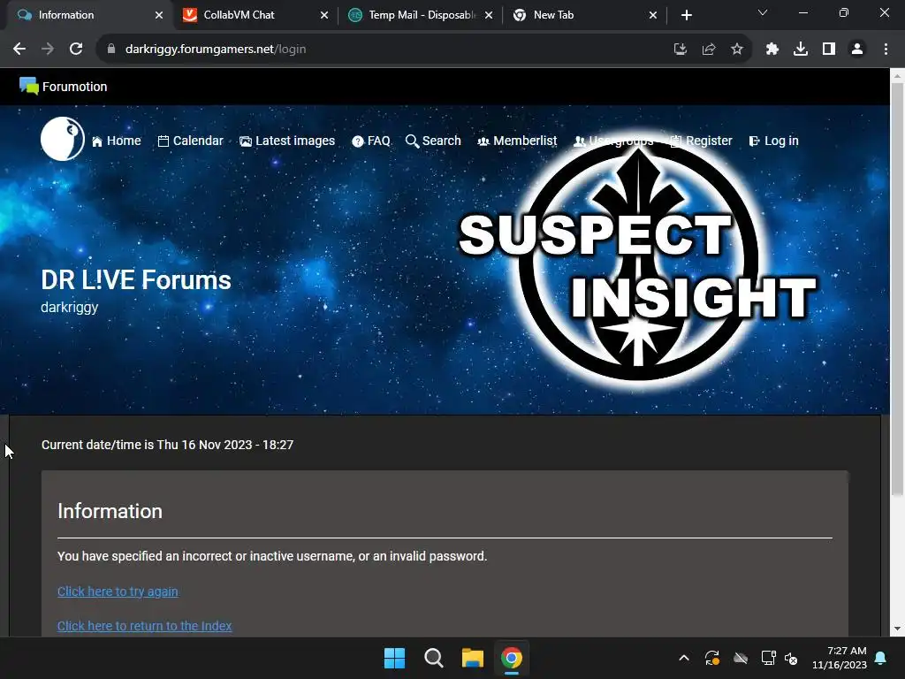Click the OneDrive cloud tray icon
The height and width of the screenshot is (679, 905).
(x=741, y=658)
